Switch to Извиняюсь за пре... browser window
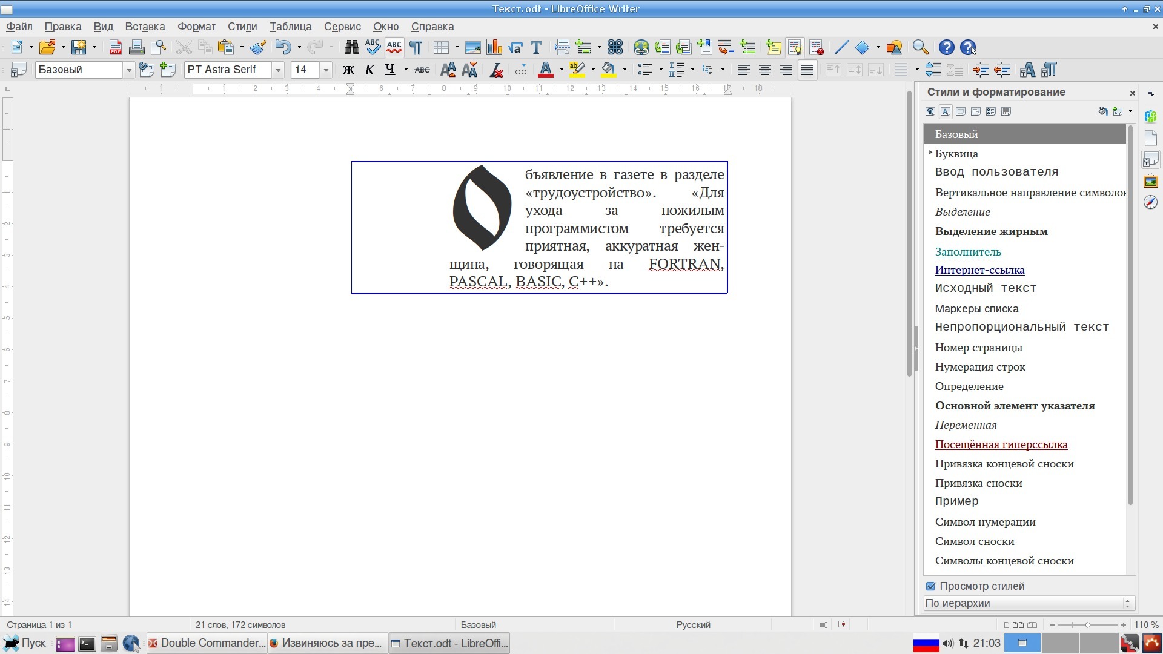Image resolution: width=1163 pixels, height=654 pixels. 327,643
